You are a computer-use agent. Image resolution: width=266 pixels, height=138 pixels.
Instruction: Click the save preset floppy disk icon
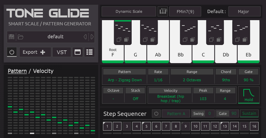pos(11,37)
